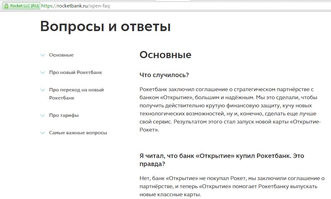Image resolution: width=331 pixels, height=199 pixels.
Task: Open the Rocket LLC [RU] certificate badge
Action: coord(22,6)
